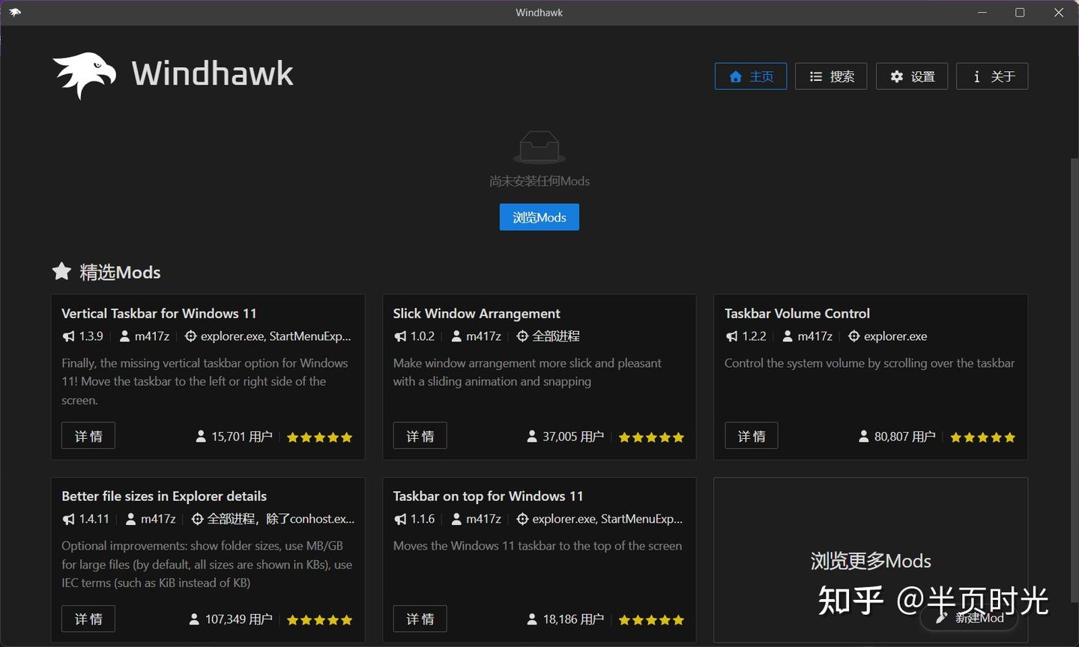This screenshot has height=647, width=1079.
Task: Open 详情 for Taskbar Volume Control
Action: 752,436
